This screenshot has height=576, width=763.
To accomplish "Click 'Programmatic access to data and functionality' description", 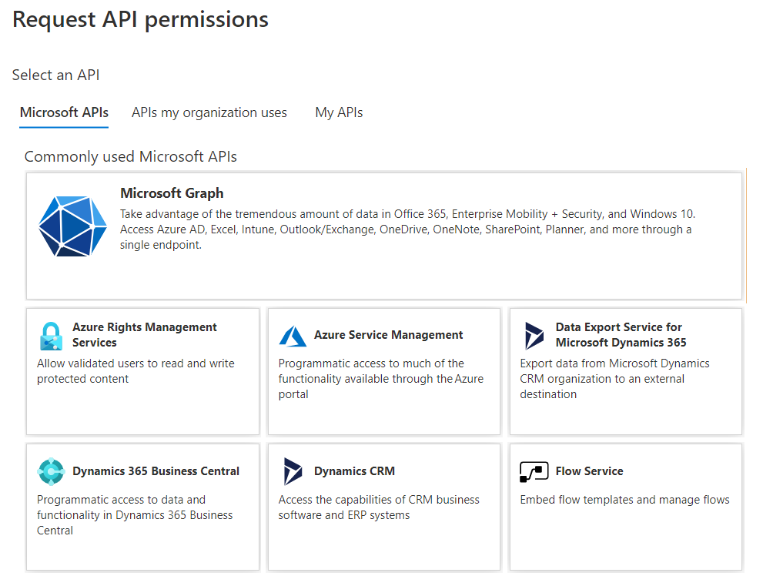I will 135,514.
